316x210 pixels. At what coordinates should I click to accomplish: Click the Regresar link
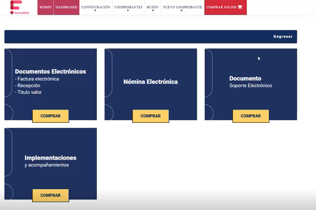click(x=283, y=37)
